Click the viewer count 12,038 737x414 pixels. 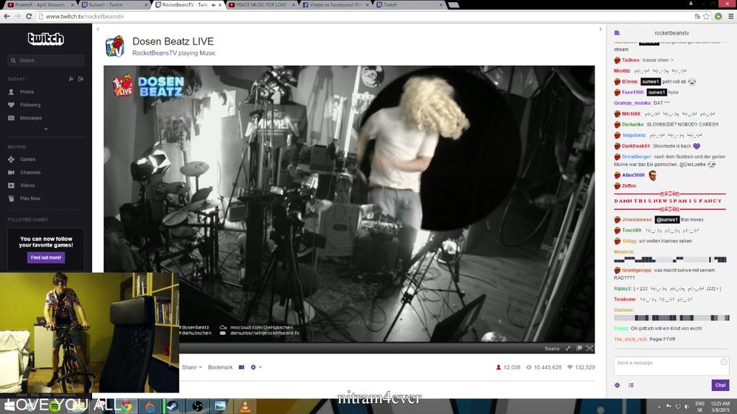(508, 367)
